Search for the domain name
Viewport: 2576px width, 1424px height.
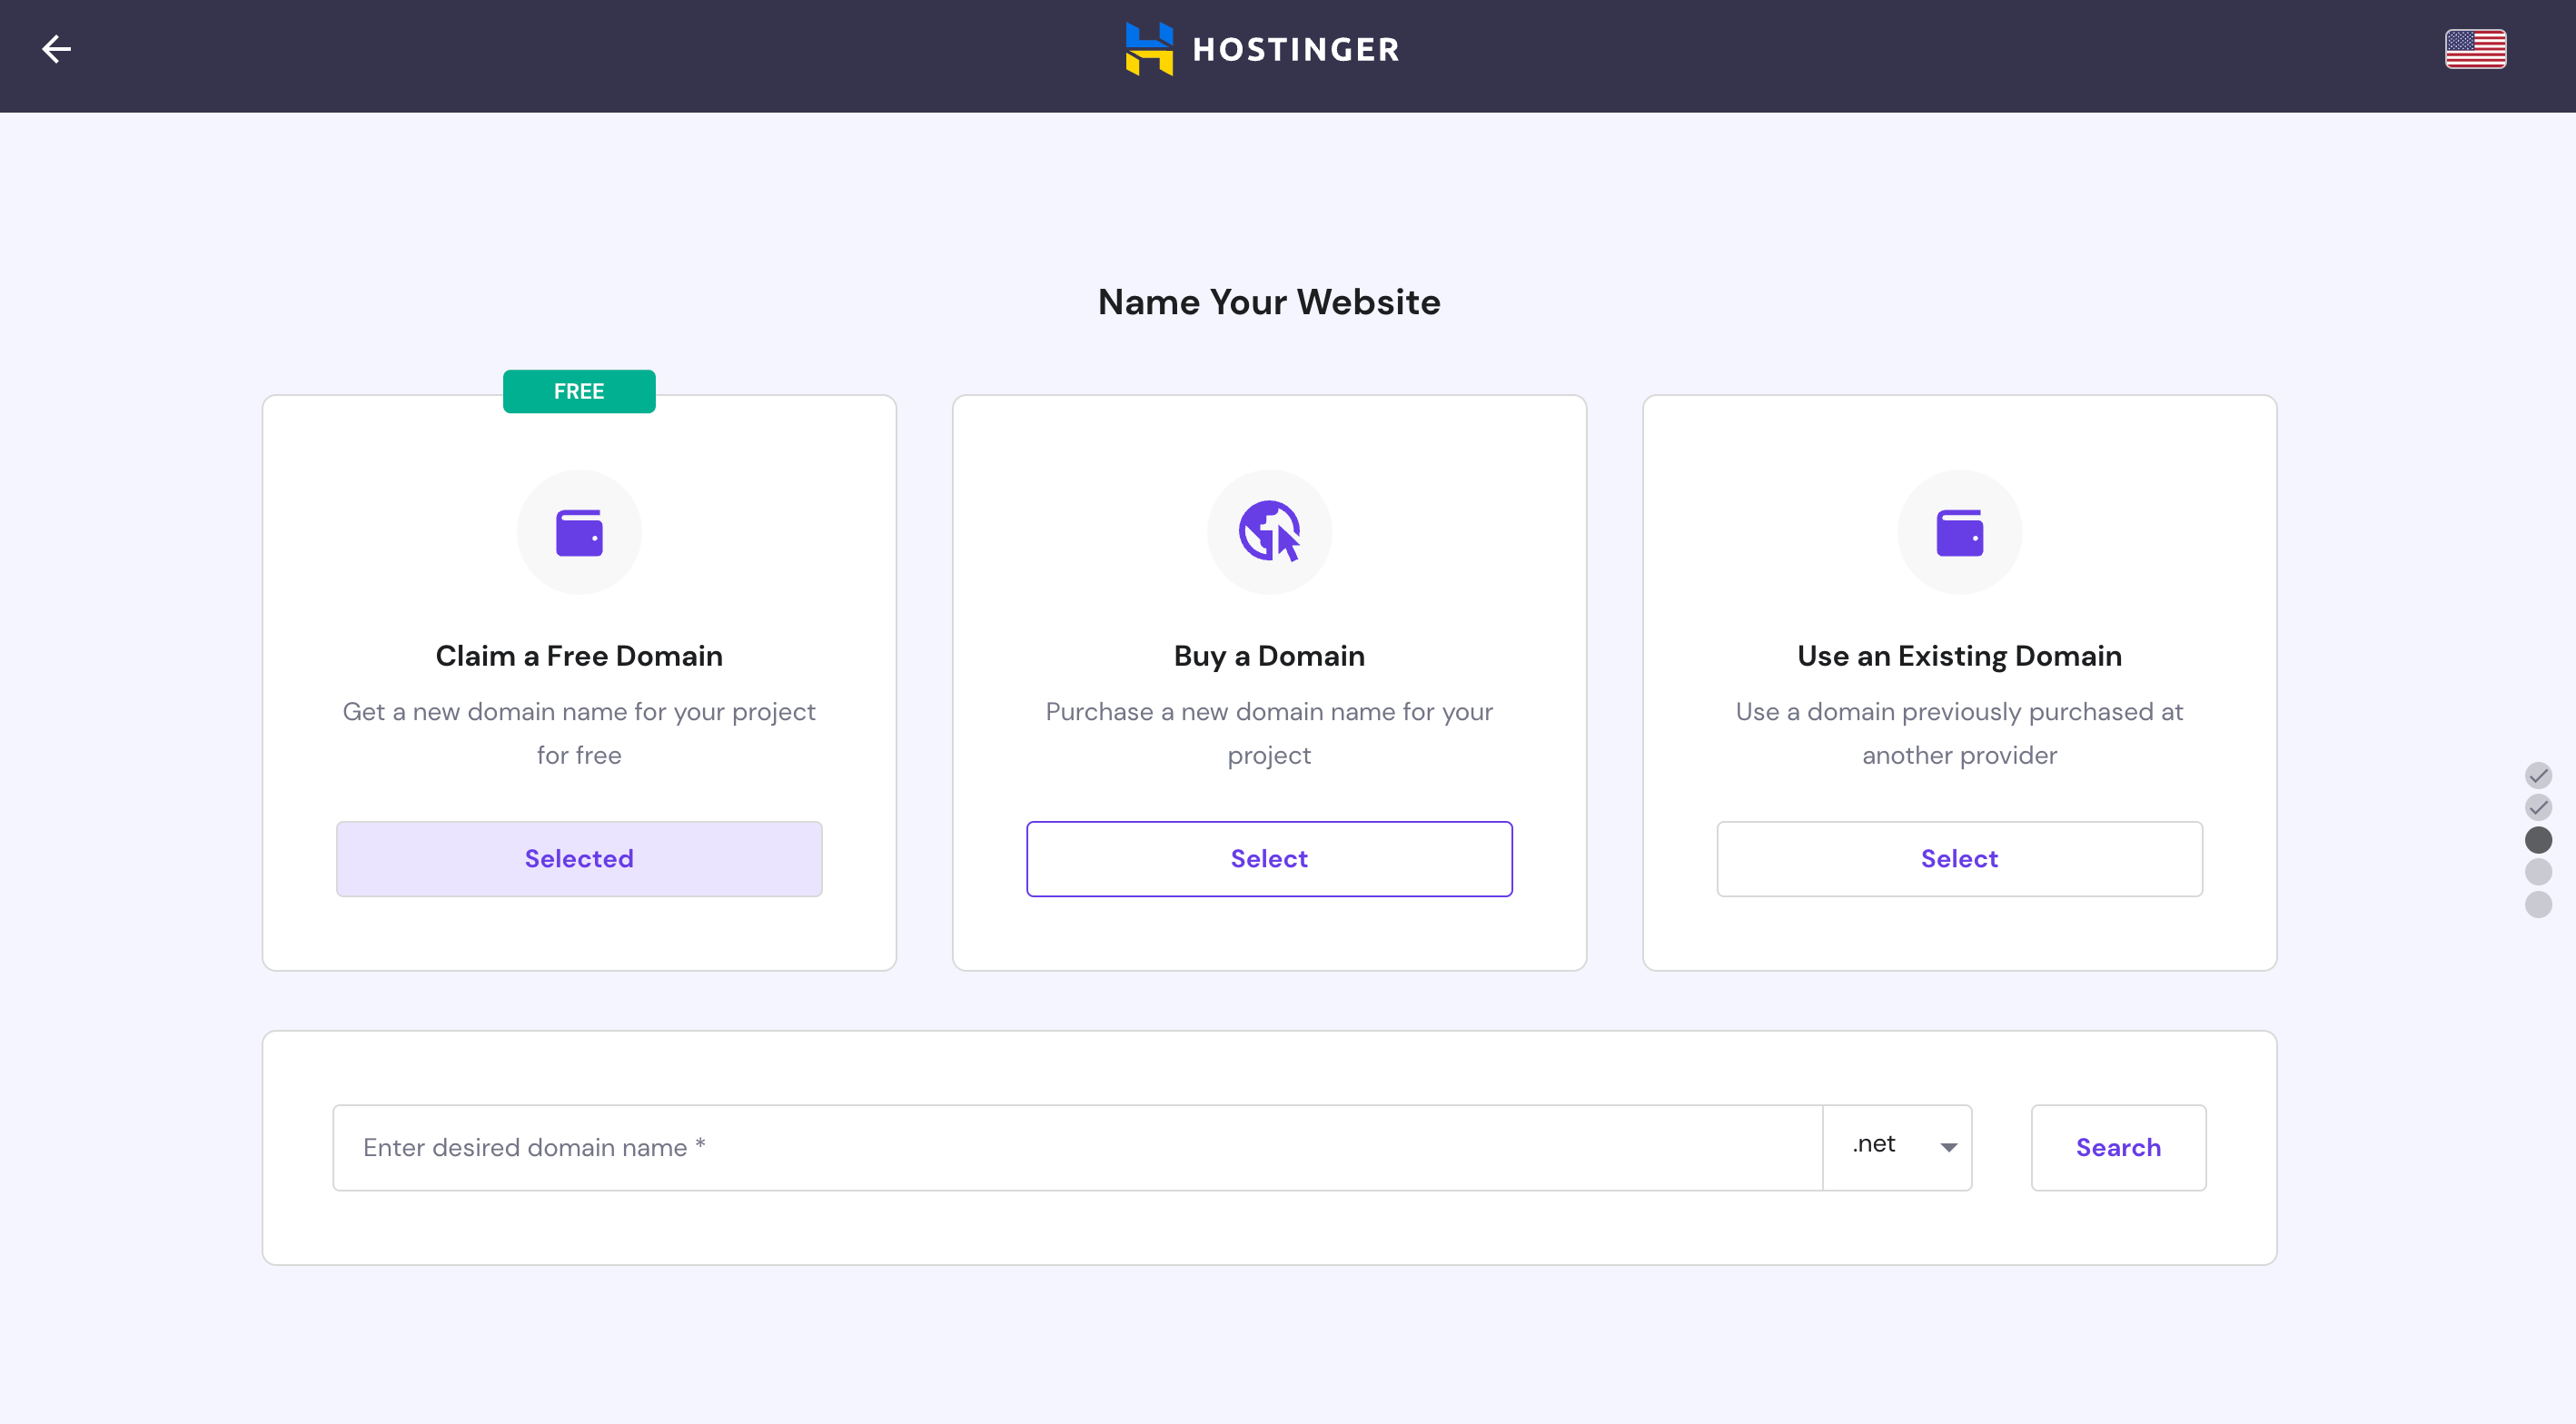pyautogui.click(x=2118, y=1147)
